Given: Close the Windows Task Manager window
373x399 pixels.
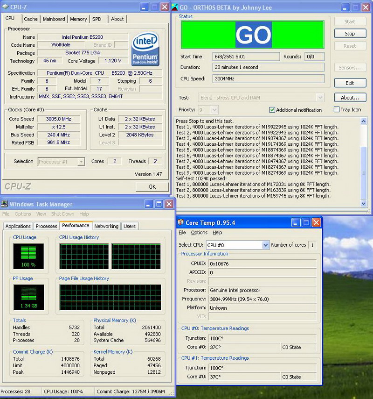Looking at the screenshot, I should [169, 204].
